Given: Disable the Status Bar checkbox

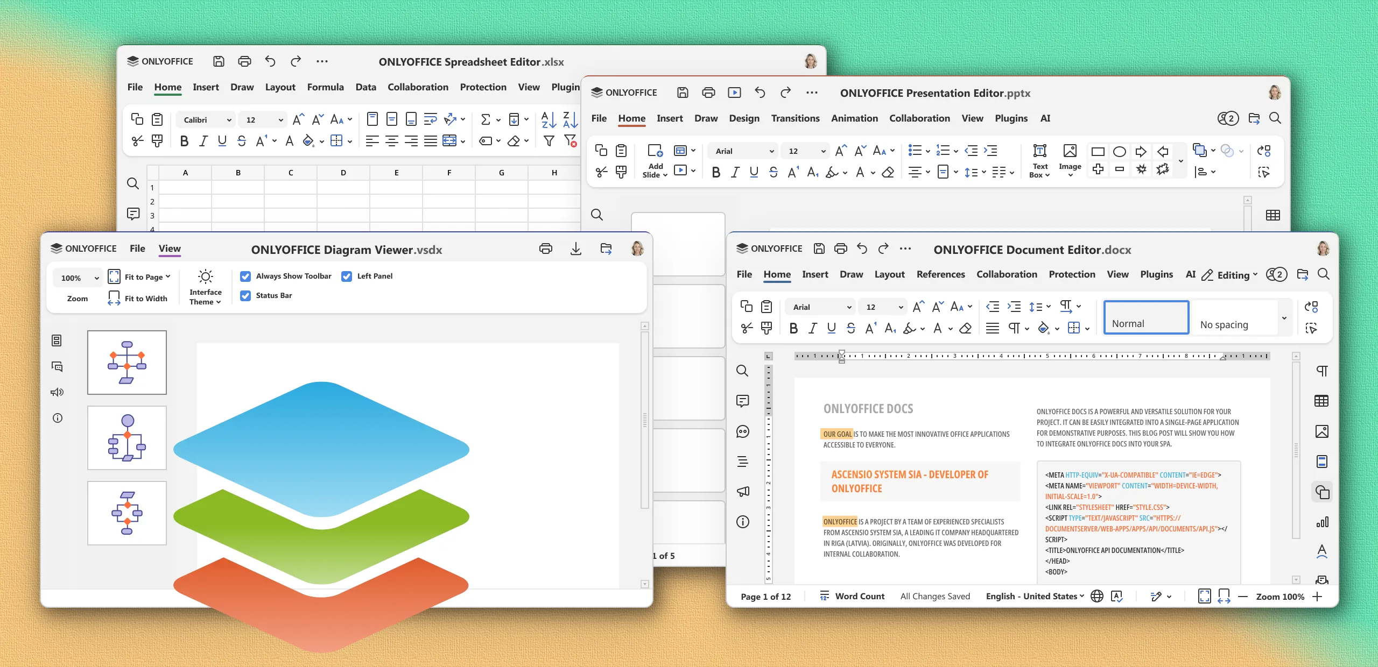Looking at the screenshot, I should pos(245,295).
